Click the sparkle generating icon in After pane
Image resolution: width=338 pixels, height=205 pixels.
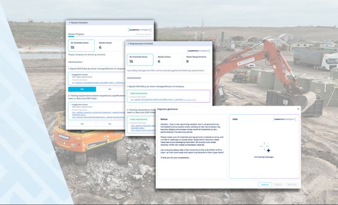[x=265, y=148]
